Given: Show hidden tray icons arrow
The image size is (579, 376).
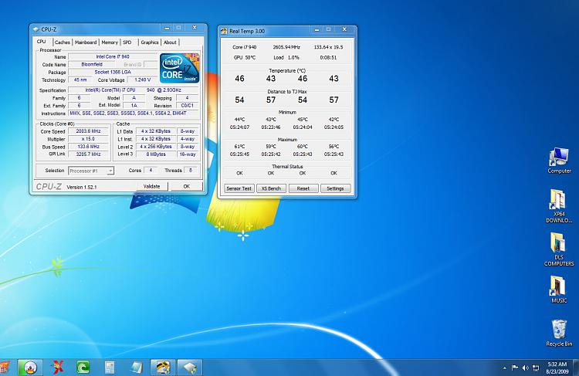Looking at the screenshot, I should (504, 368).
